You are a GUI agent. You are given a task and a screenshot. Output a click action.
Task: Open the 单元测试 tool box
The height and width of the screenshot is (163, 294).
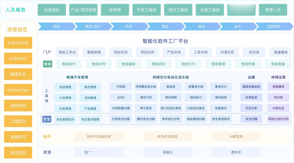[x=146, y=108]
